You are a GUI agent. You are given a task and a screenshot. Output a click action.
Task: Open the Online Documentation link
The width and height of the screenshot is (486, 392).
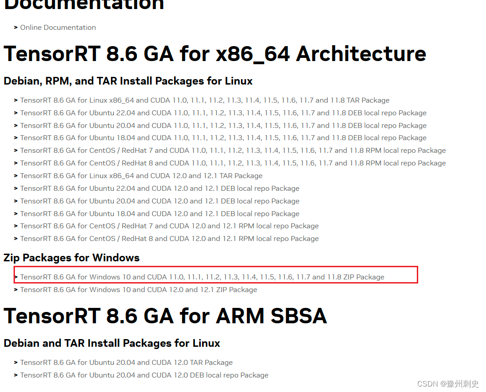coord(58,28)
